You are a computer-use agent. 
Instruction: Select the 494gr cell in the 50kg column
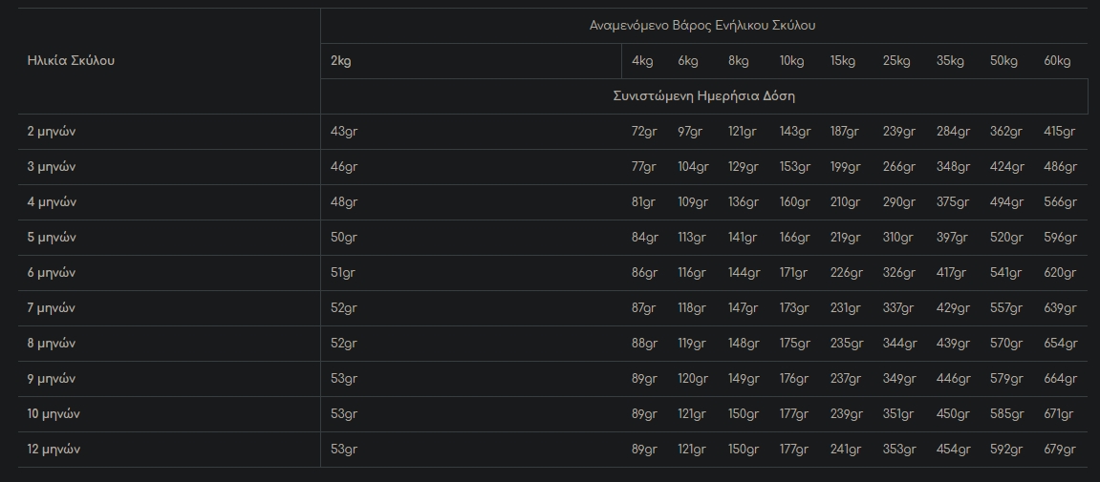1006,202
